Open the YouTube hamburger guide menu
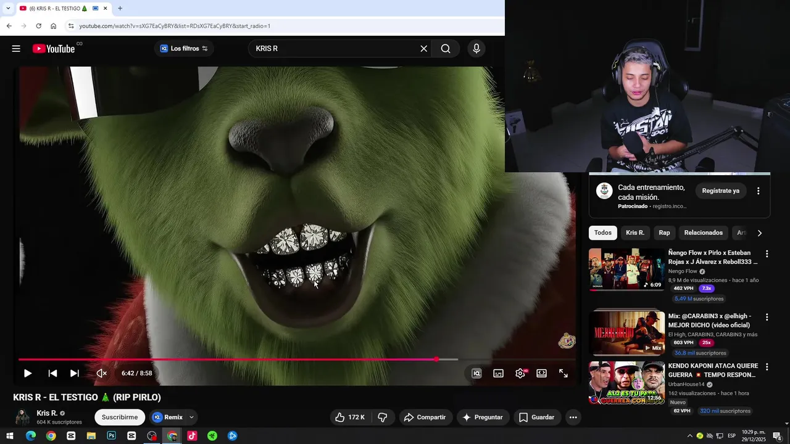The image size is (790, 444). (16, 49)
